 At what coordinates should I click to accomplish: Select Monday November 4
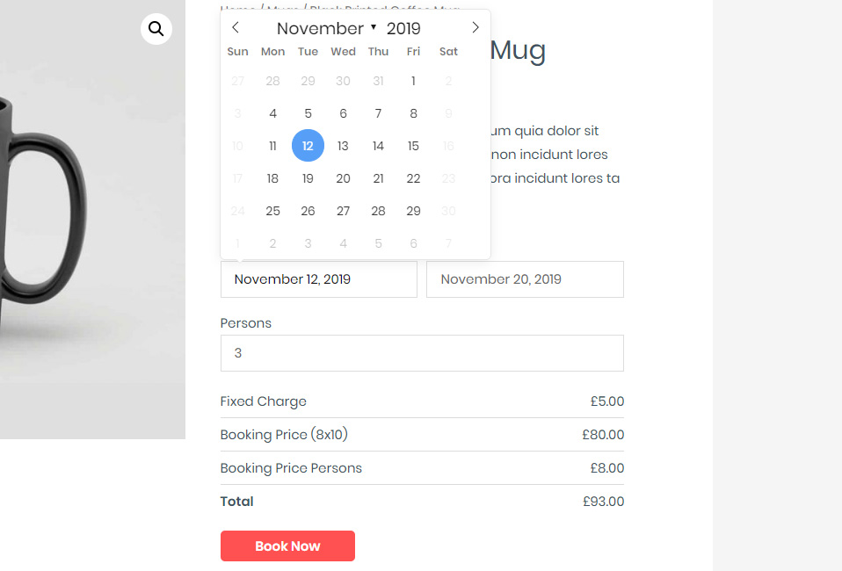[272, 113]
